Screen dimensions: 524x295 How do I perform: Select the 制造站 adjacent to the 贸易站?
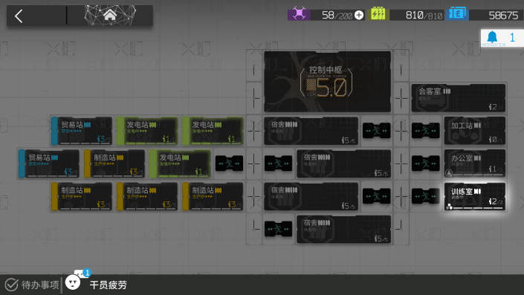(x=114, y=163)
